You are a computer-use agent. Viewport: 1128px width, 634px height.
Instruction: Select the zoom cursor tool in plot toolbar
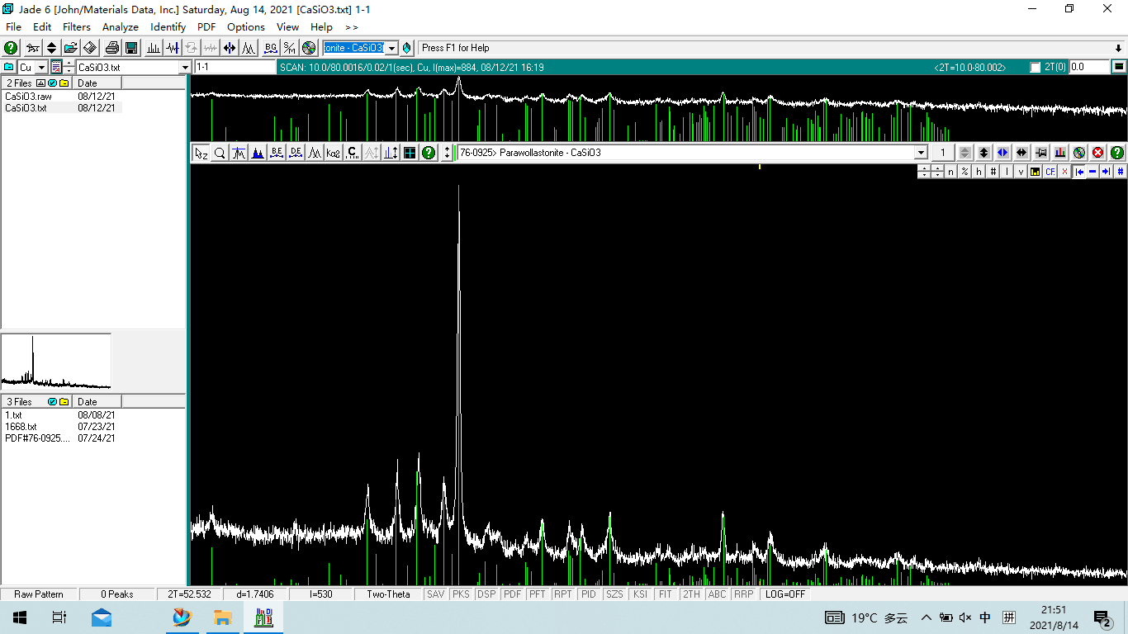[201, 153]
